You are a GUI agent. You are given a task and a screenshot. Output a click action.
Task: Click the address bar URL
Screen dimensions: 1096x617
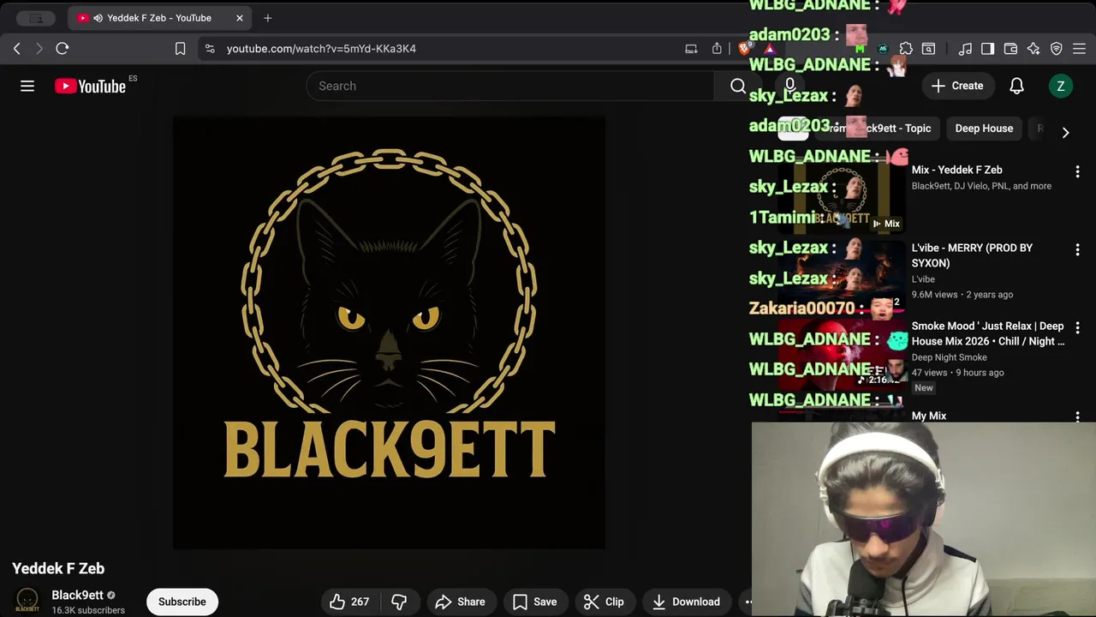(x=321, y=49)
